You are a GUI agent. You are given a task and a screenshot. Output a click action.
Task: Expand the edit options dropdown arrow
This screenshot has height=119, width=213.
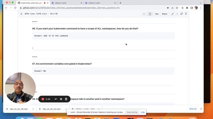(x=177, y=14)
